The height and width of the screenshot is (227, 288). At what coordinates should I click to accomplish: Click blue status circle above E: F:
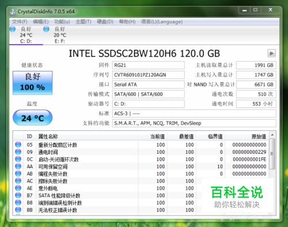pyautogui.click(x=46, y=29)
